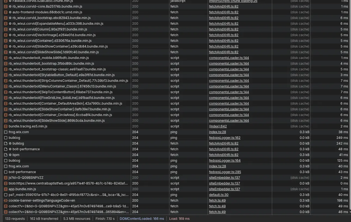Click the script icon next to js?id=G-Q09BSNPVZZ
This screenshot has width=351, height=222.
pyautogui.click(x=6, y=177)
